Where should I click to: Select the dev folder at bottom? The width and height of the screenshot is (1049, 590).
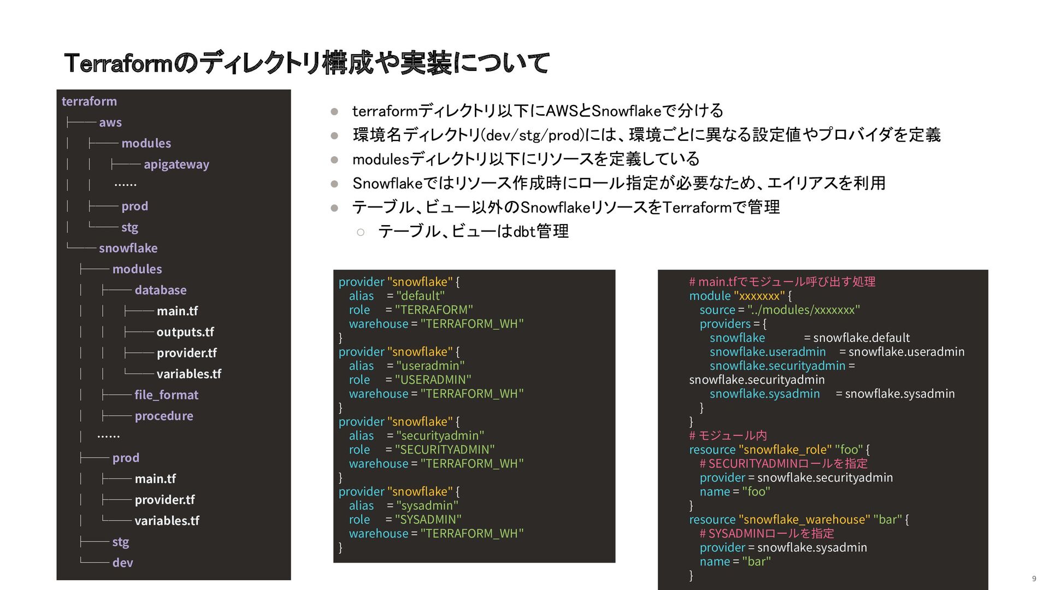(122, 563)
